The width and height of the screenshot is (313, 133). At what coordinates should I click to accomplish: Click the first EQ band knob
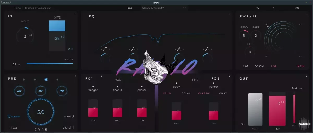pyautogui.click(x=105, y=58)
